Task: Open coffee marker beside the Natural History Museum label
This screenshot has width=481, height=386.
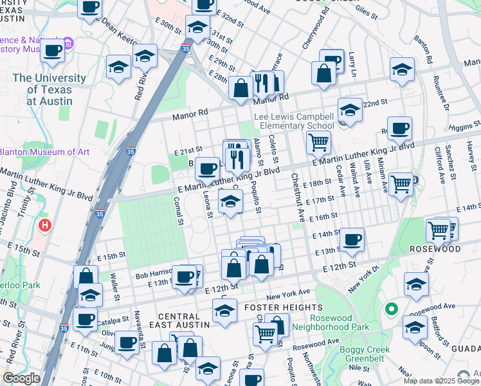Action: pyautogui.click(x=52, y=51)
